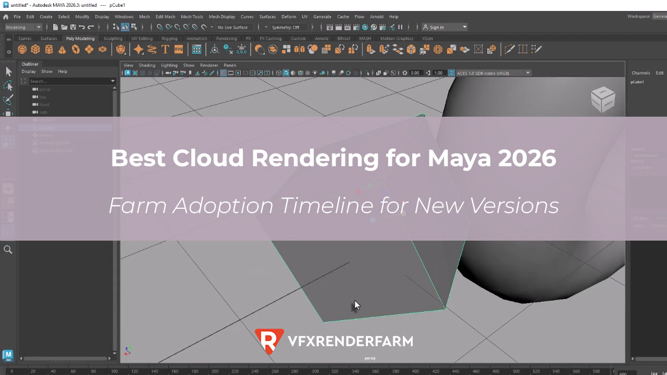Toggle select by object type mode
This screenshot has height=375, width=667.
pos(125,27)
